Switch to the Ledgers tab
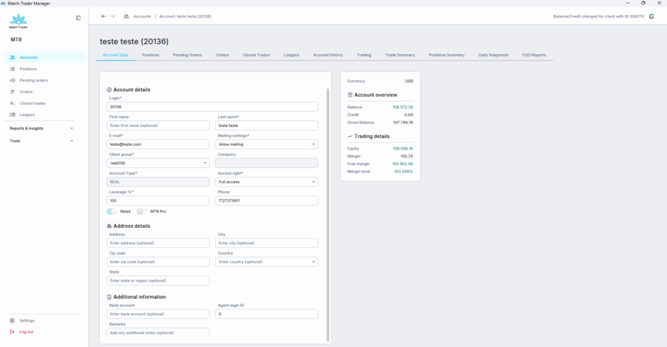The height and width of the screenshot is (347, 667). click(291, 55)
